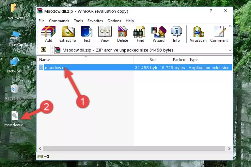
Task: Run VirusScan on the archive
Action: point(198,34)
